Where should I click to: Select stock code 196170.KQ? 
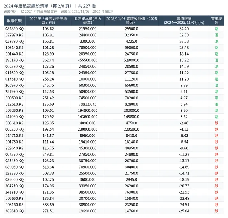(x=14, y=60)
